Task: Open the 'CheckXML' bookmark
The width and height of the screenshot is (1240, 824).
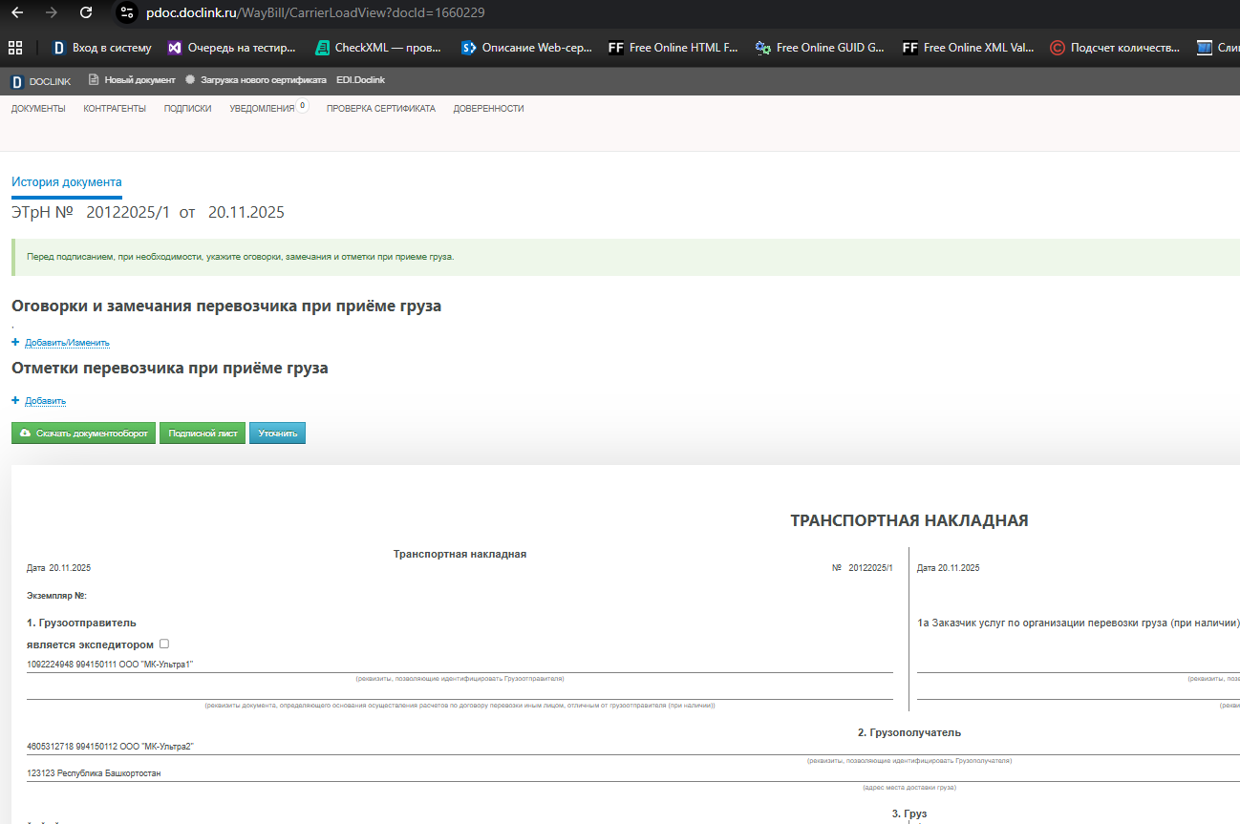Action: 379,47
